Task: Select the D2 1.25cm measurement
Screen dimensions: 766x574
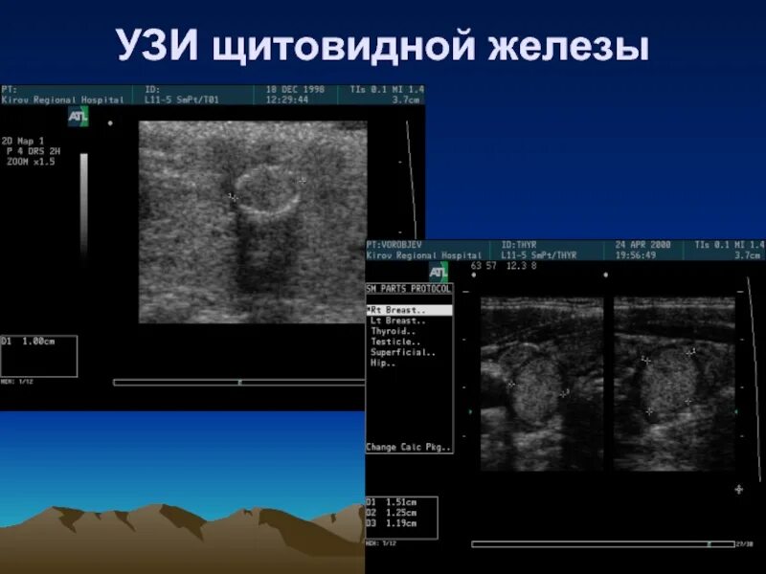Action: 392,513
